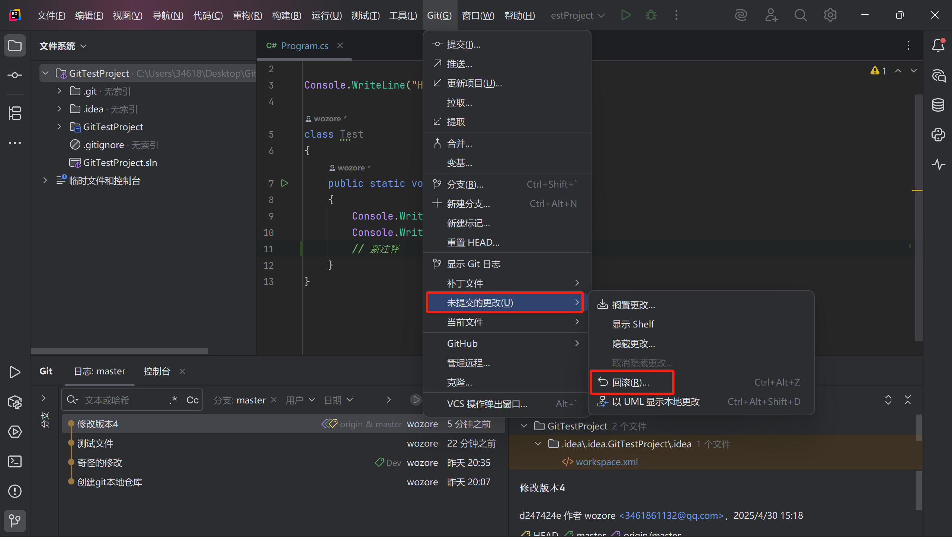The height and width of the screenshot is (537, 952).
Task: Toggle the Cc match case option
Action: pos(192,400)
